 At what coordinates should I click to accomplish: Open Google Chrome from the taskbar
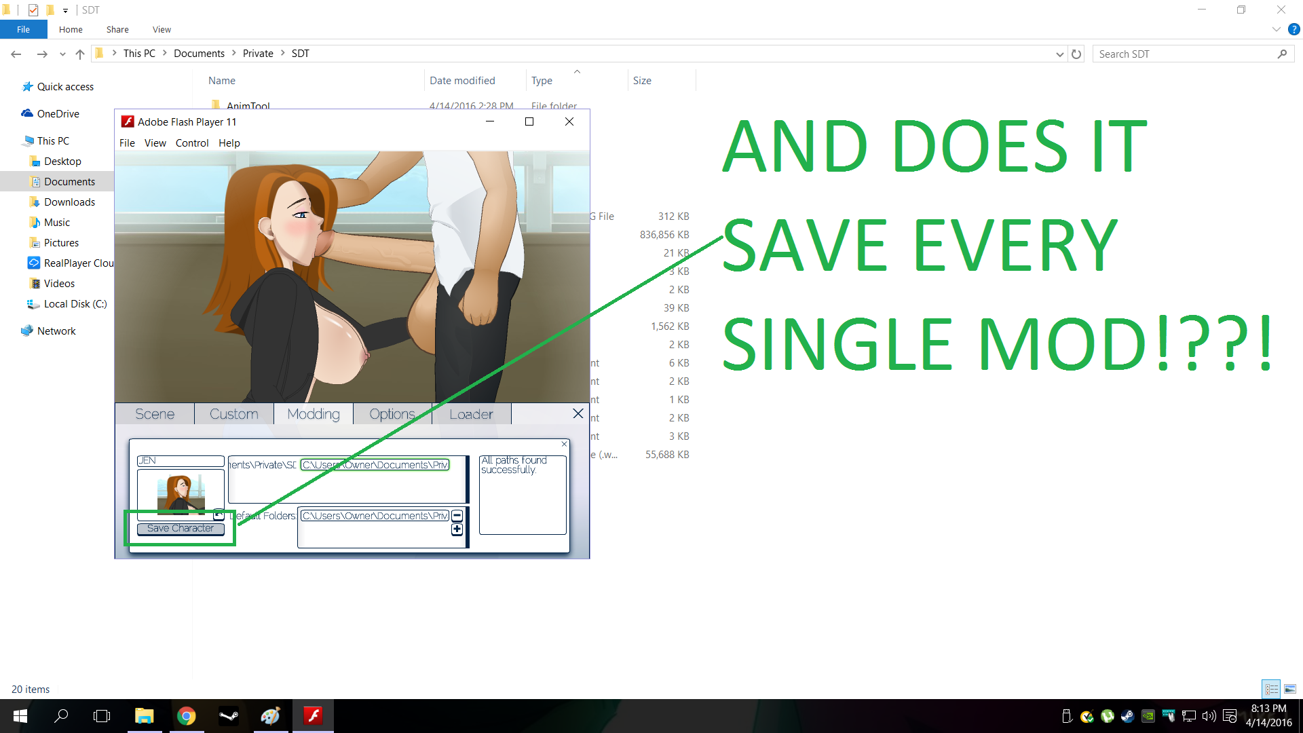click(186, 716)
